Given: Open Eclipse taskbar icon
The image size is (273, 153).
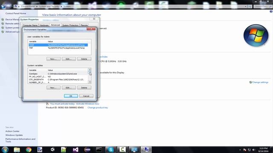Looking at the screenshot, I should [x=87, y=150].
